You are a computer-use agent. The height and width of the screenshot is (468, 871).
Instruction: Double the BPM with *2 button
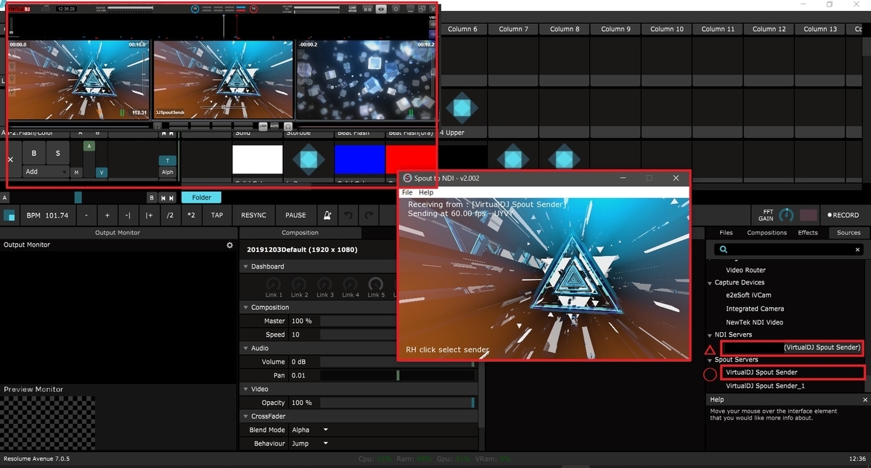point(191,215)
